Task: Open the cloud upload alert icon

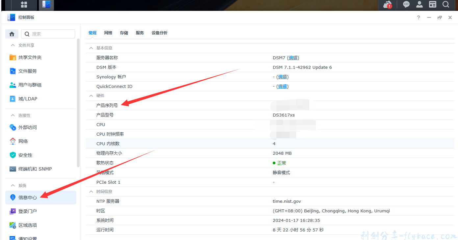Action: click(388, 5)
